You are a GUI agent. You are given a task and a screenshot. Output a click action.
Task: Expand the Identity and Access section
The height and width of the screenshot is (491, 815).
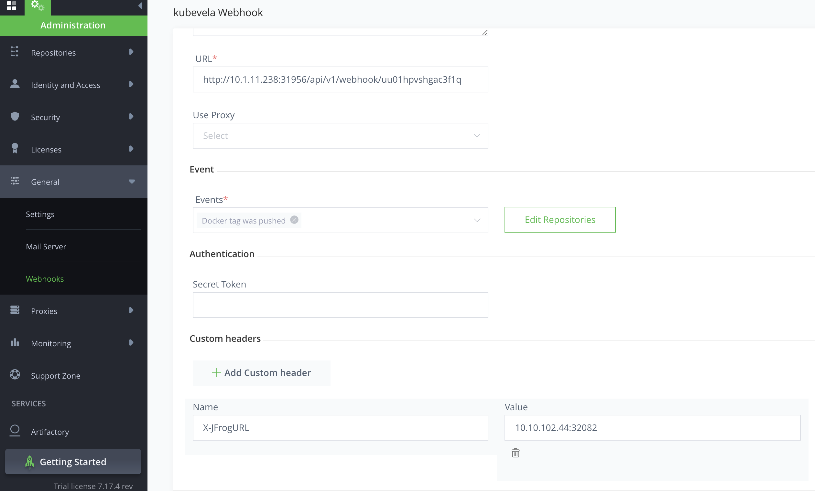[x=131, y=84]
